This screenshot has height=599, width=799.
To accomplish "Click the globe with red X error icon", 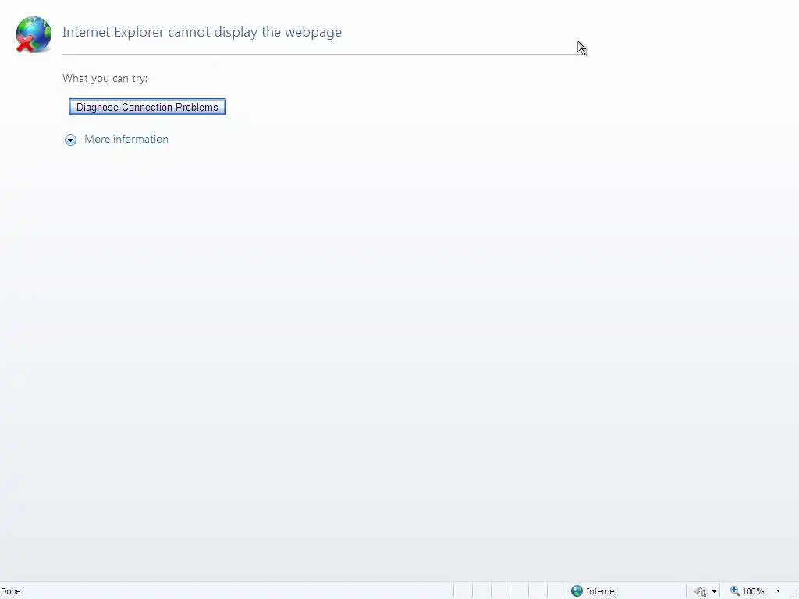I will [x=33, y=34].
